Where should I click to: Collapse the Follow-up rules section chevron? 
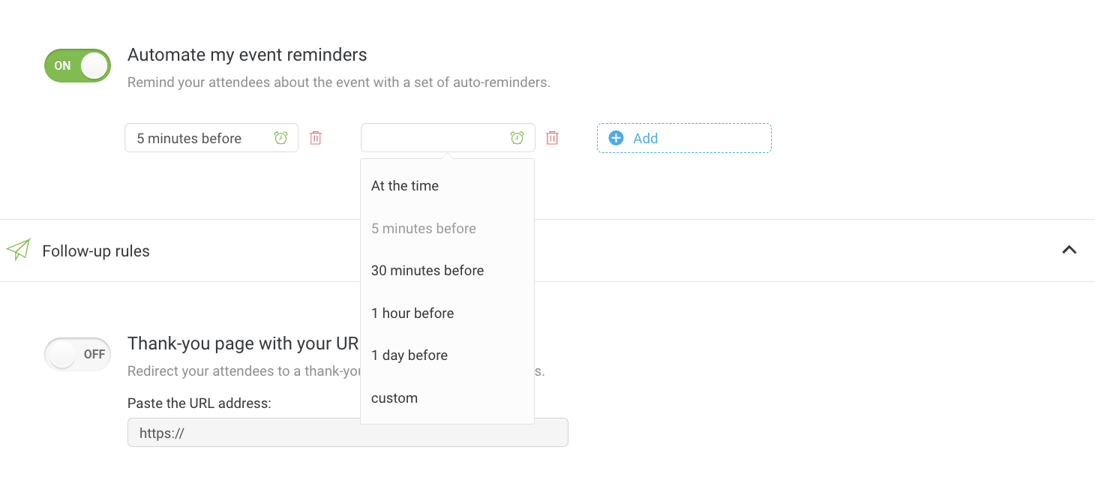[1069, 250]
